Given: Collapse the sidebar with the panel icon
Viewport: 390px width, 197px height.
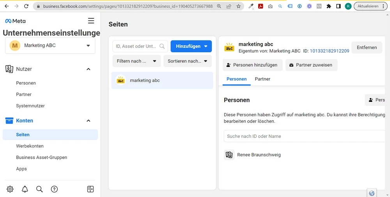Looking at the screenshot, I should click(x=90, y=189).
